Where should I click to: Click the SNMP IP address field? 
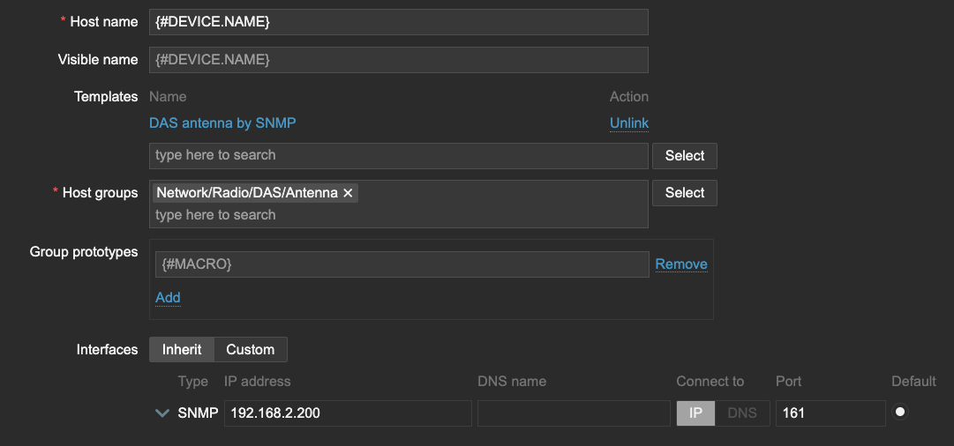[x=348, y=413]
